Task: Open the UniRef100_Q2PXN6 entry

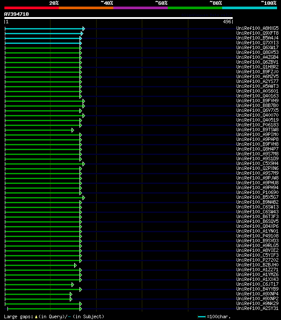Action: [x=257, y=169]
